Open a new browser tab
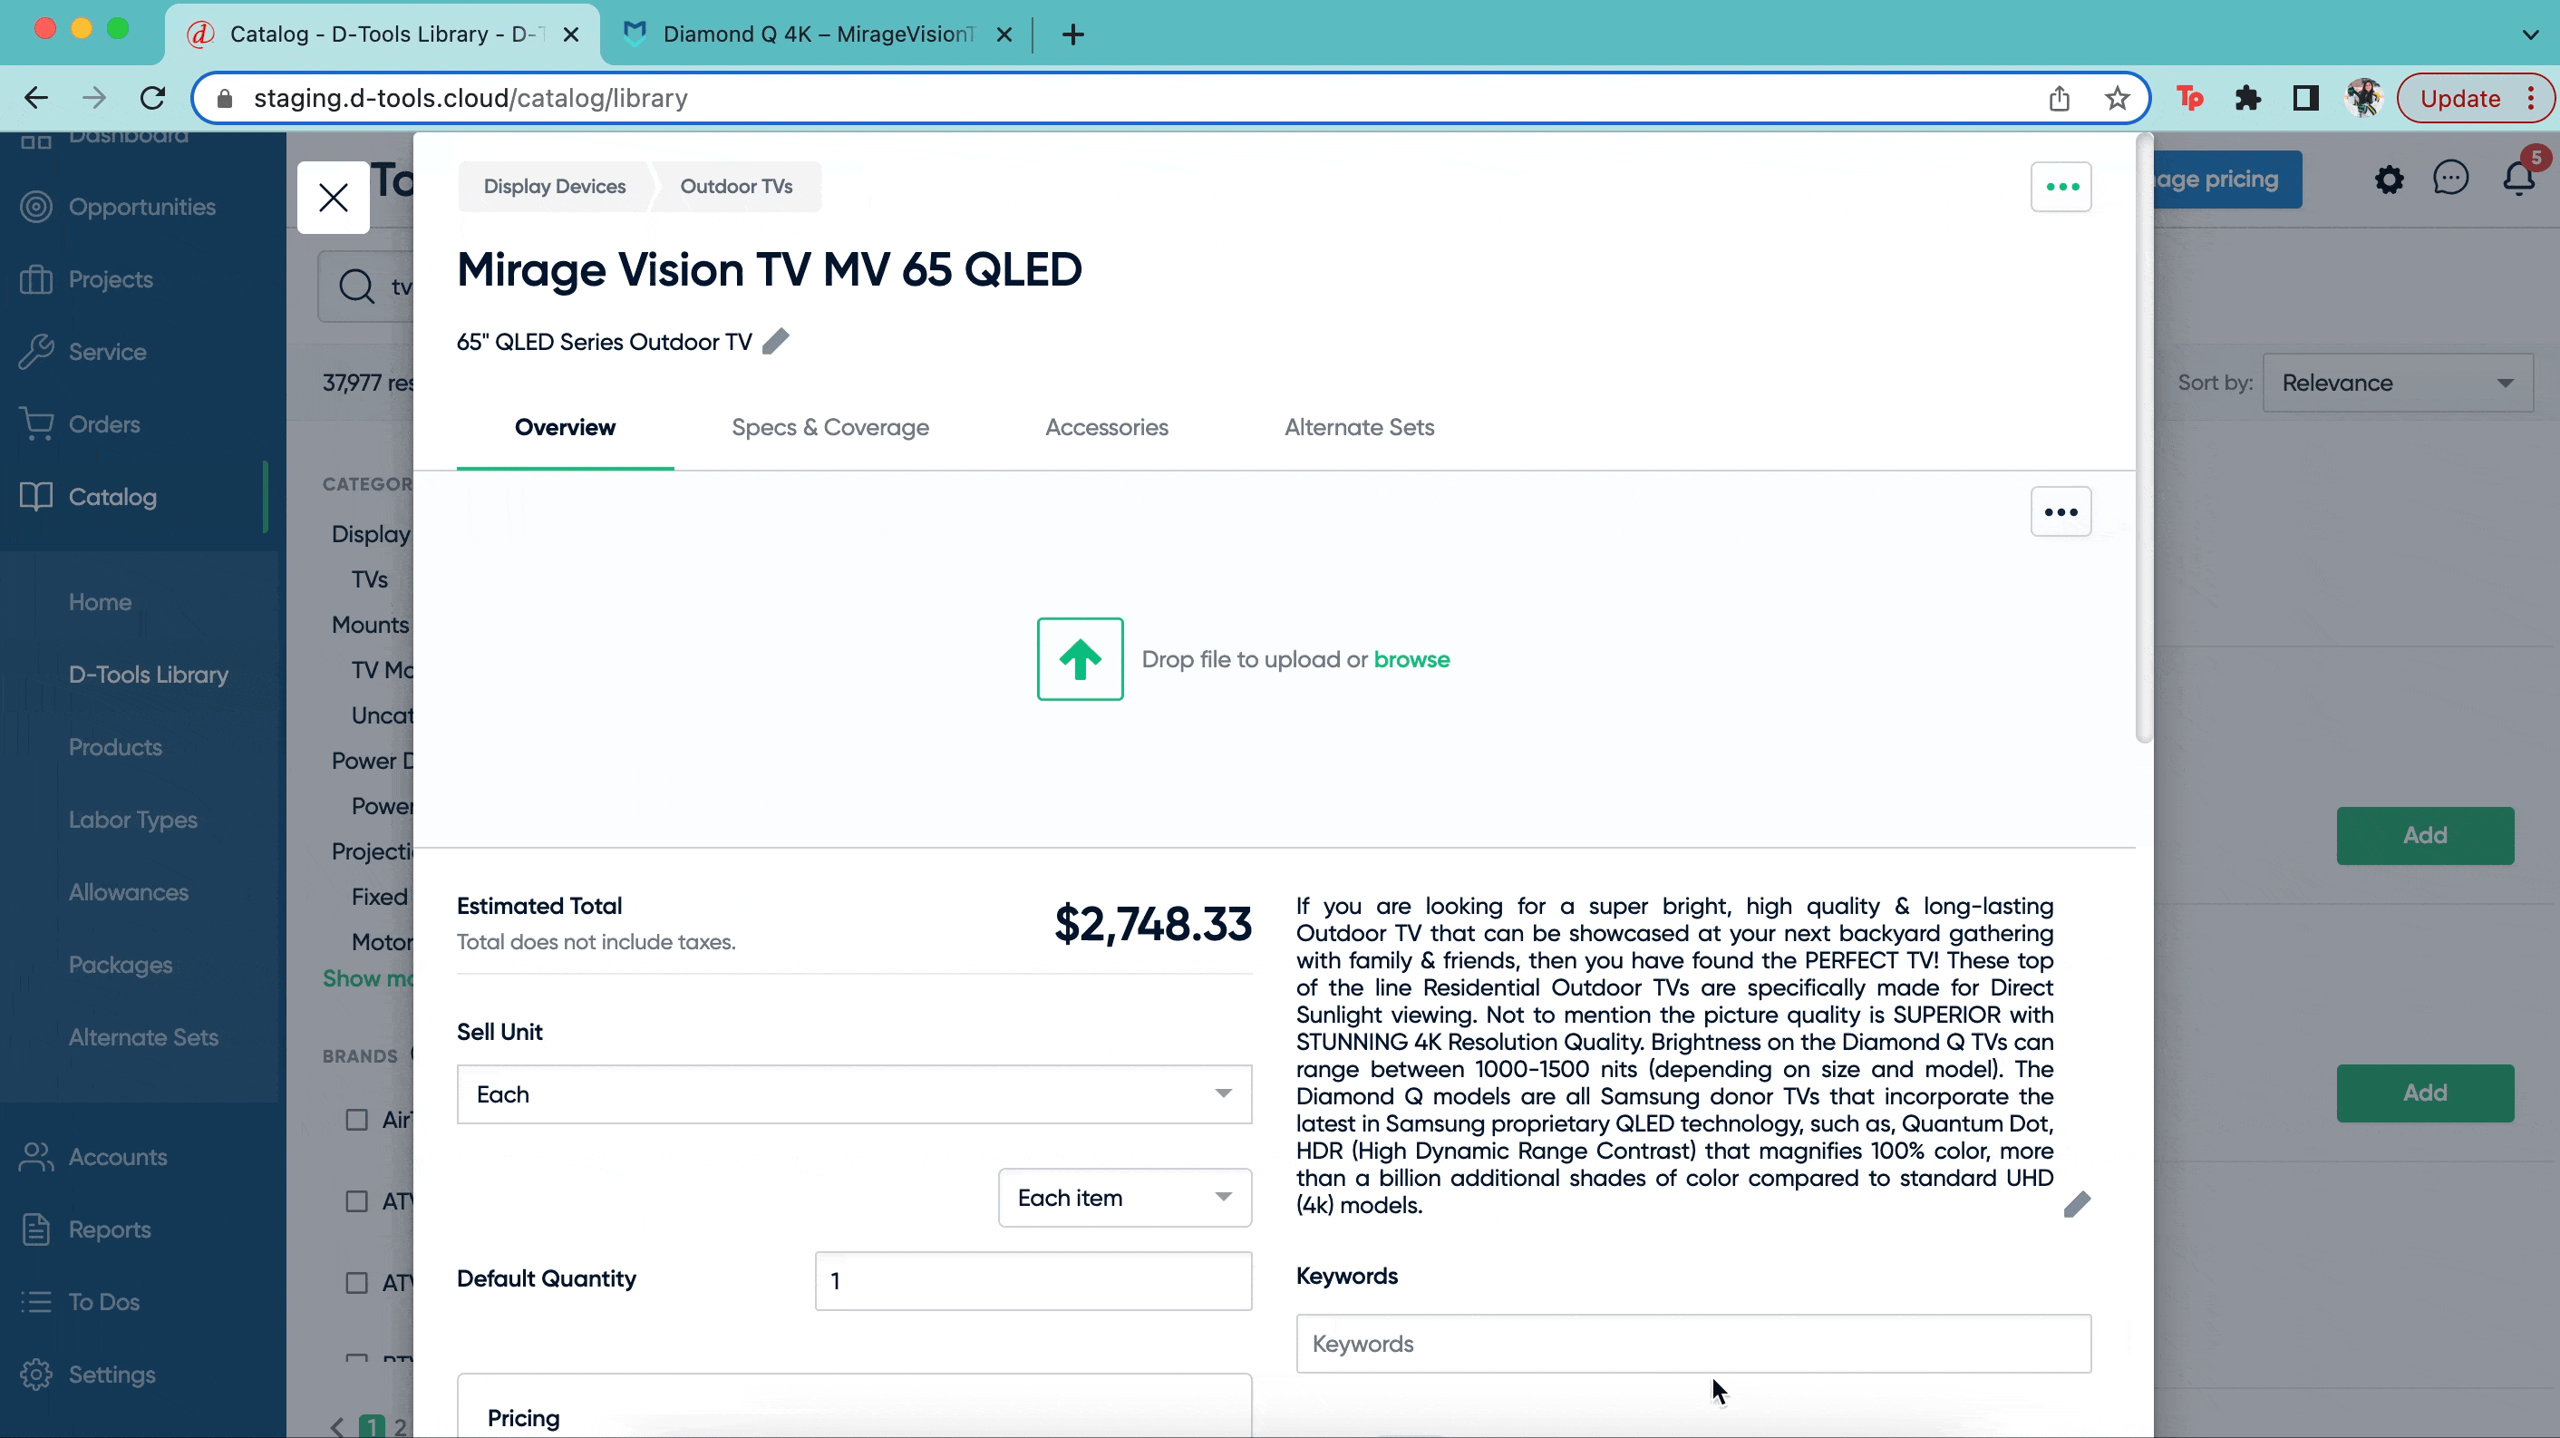This screenshot has width=2560, height=1438. pyautogui.click(x=1072, y=34)
